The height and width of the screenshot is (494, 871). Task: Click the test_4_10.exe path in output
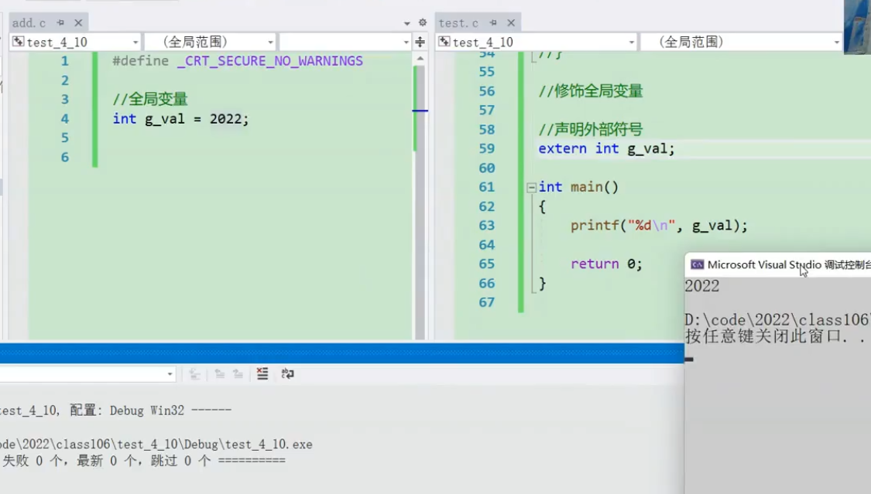[156, 444]
